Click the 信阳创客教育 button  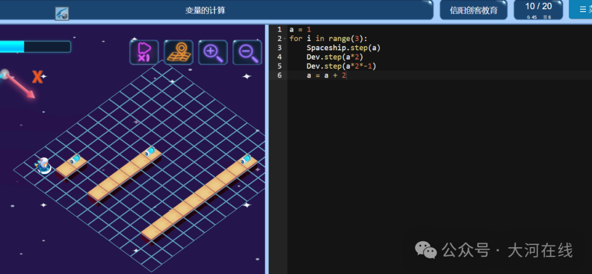point(474,10)
